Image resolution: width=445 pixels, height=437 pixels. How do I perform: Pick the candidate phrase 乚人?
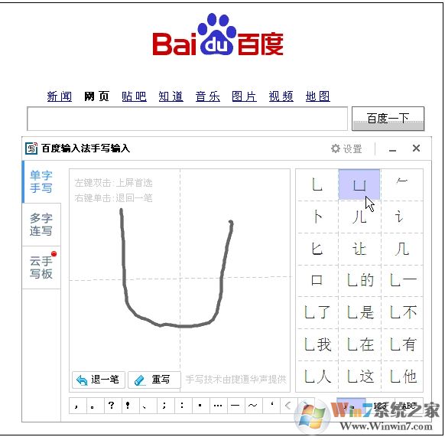[x=317, y=377]
